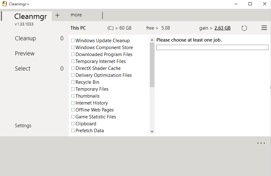Open the hamburger menu icon
The height and width of the screenshot is (176, 271).
pos(264,28)
